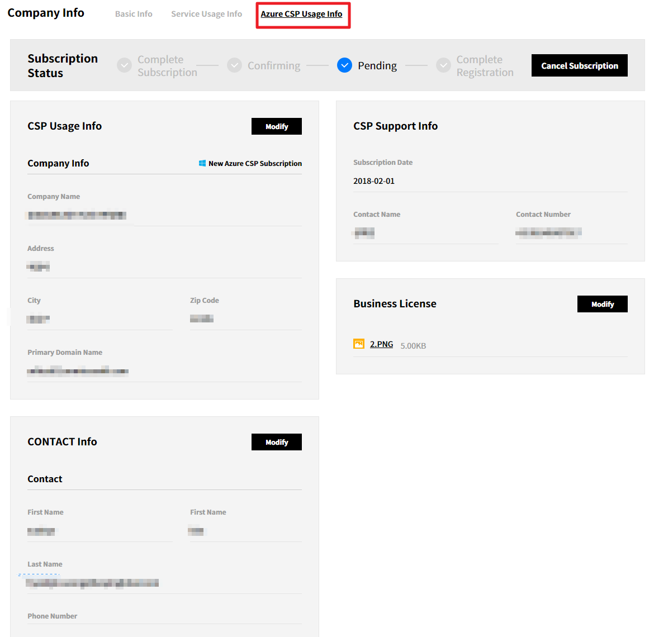Switch to Service Usage Info tab
Viewport: 654px width, 637px height.
coord(206,14)
